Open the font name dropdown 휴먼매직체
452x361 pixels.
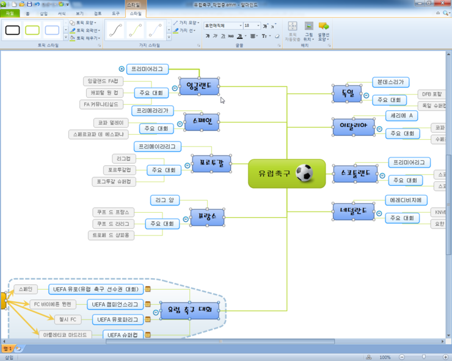[x=223, y=26]
